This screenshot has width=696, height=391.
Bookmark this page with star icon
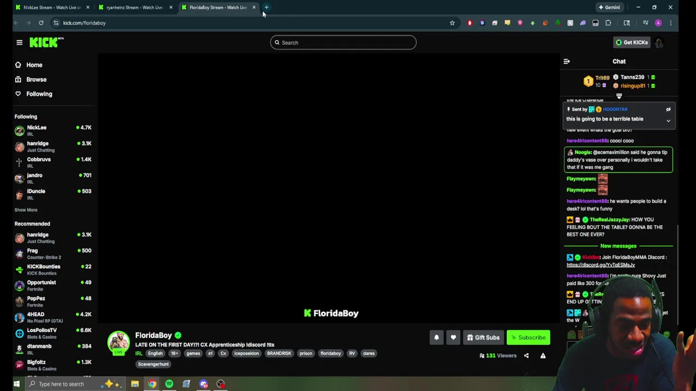tap(452, 23)
